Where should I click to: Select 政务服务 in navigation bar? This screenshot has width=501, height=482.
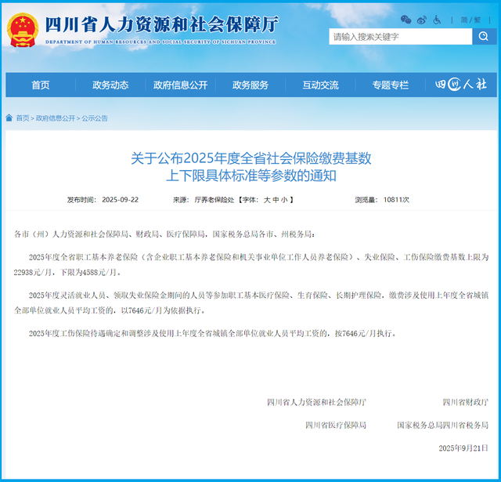[250, 85]
